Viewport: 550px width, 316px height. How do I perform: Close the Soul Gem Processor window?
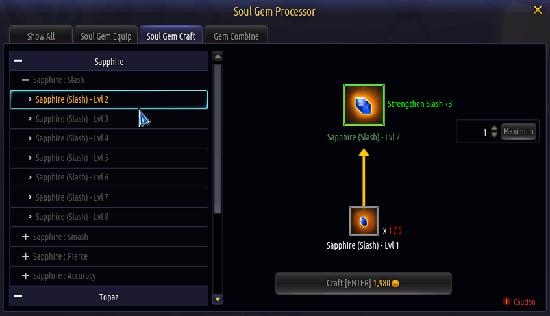click(537, 10)
